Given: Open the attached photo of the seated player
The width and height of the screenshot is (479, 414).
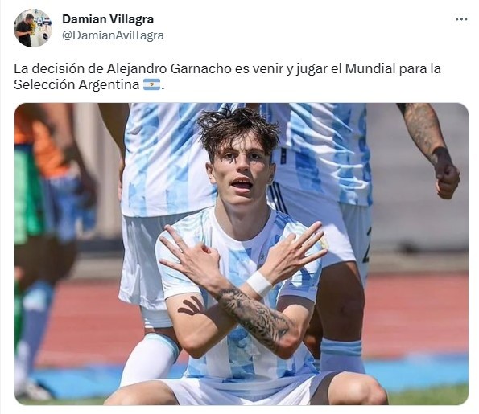Looking at the screenshot, I should pyautogui.click(x=242, y=254).
